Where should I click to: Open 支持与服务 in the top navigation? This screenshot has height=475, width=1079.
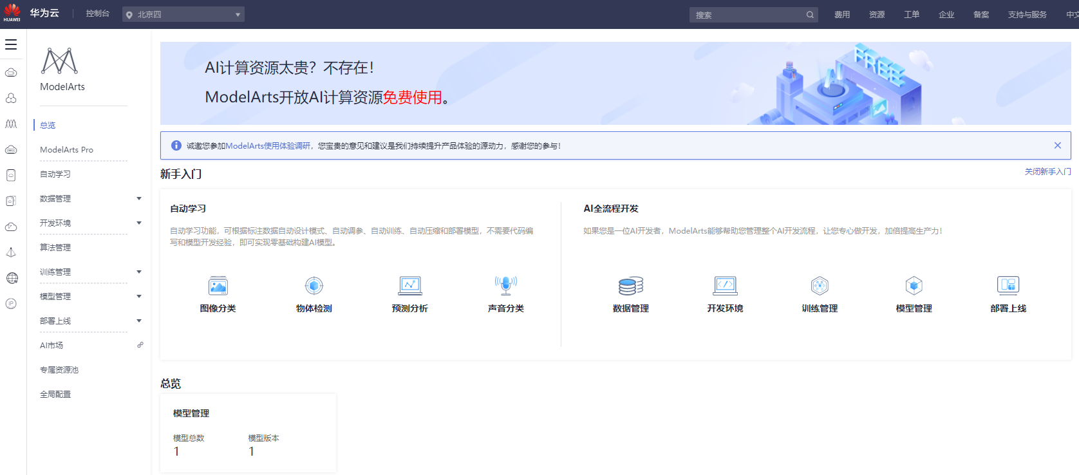pos(1027,15)
